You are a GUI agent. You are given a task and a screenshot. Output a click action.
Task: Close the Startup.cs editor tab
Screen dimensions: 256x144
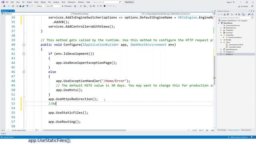pos(14,11)
